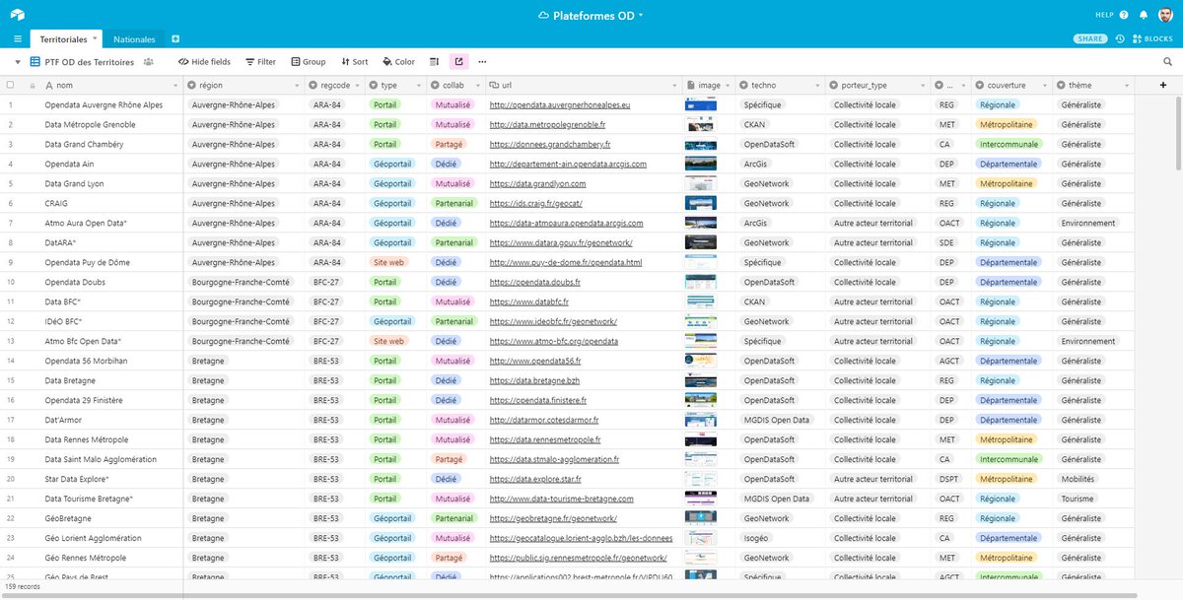Viewport: 1183px width, 600px height.
Task: Open the share view icon next to row height
Action: (456, 61)
